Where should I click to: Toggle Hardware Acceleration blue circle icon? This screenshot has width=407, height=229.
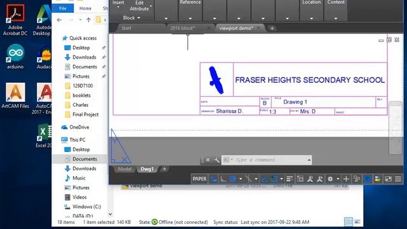click(x=368, y=179)
